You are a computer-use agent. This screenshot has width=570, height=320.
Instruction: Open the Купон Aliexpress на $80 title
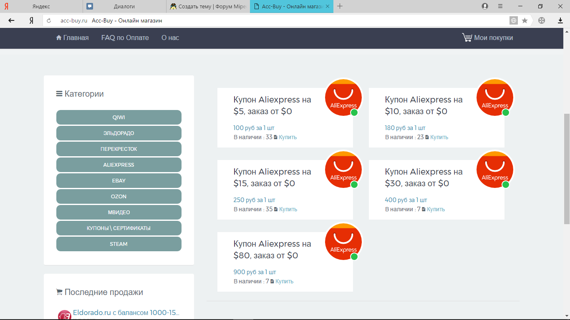(272, 250)
